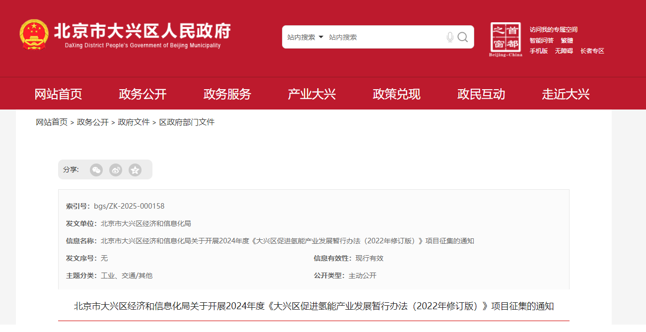Image resolution: width=646 pixels, height=332 pixels.
Task: Open the 首都之窗 Beijing-China logo
Action: (505, 39)
